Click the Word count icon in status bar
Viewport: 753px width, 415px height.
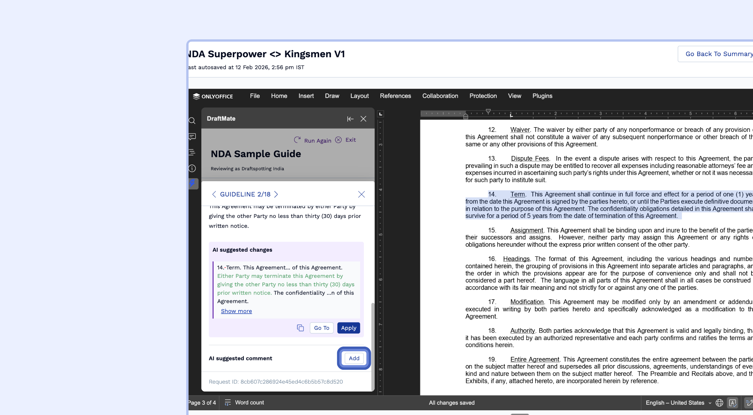(x=228, y=403)
